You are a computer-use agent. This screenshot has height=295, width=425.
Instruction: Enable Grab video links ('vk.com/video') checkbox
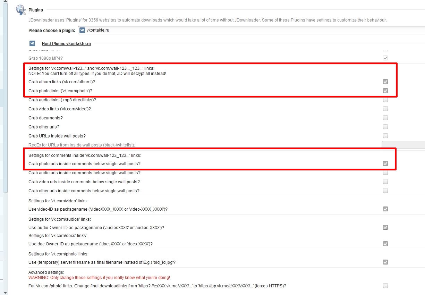tap(385, 109)
